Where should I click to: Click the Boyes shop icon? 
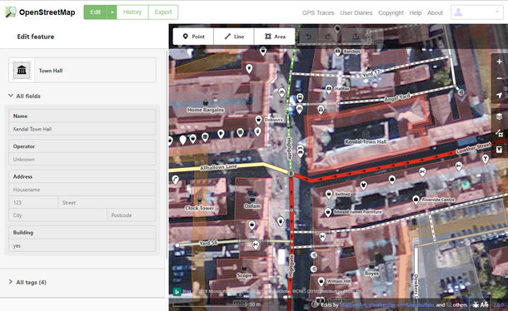(371, 266)
